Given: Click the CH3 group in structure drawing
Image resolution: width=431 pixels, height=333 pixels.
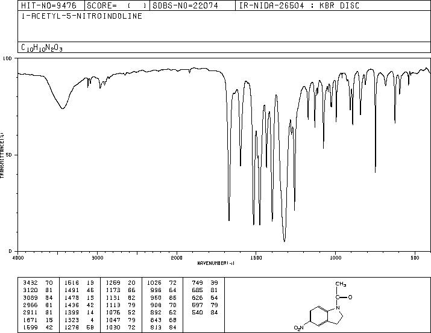Looking at the screenshot, I should [341, 284].
